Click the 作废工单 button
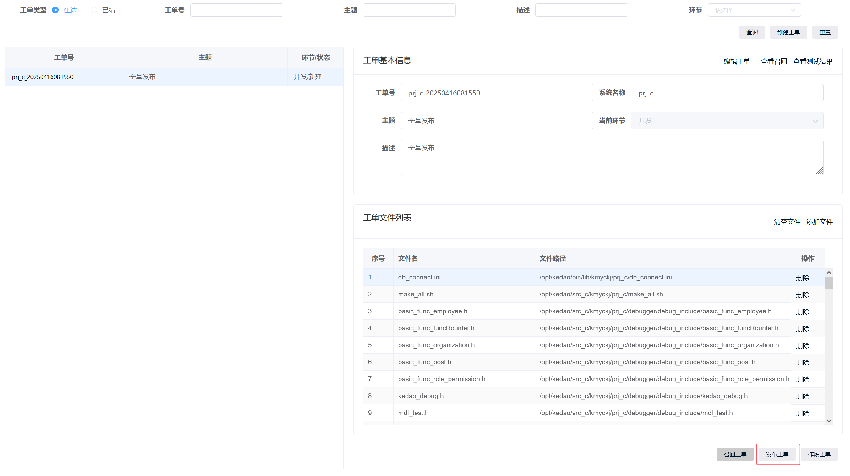This screenshot has height=476, width=850. coord(819,454)
